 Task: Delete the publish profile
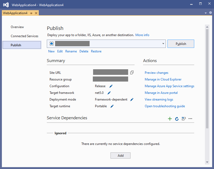84,51
